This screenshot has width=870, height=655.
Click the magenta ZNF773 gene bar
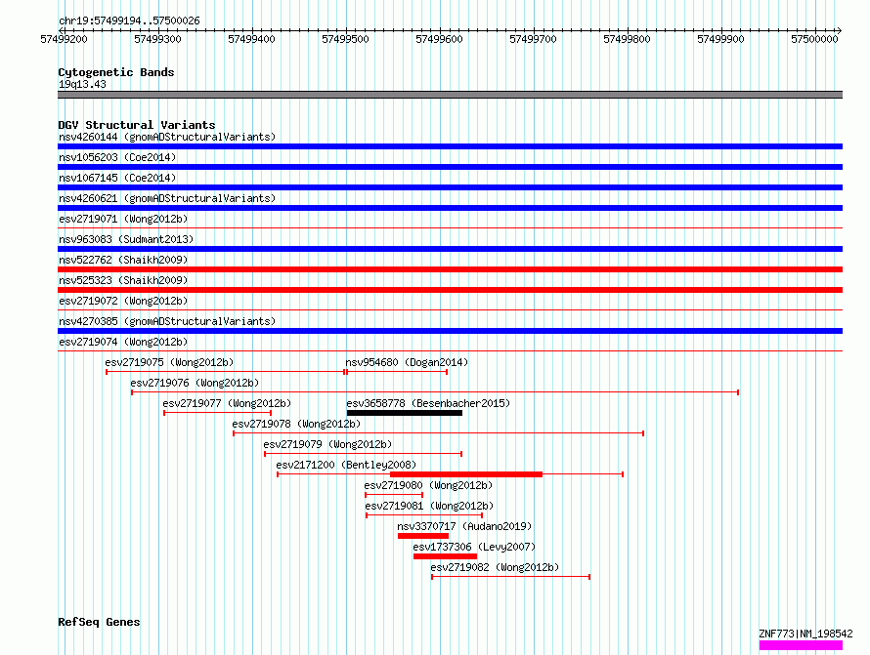tap(801, 645)
